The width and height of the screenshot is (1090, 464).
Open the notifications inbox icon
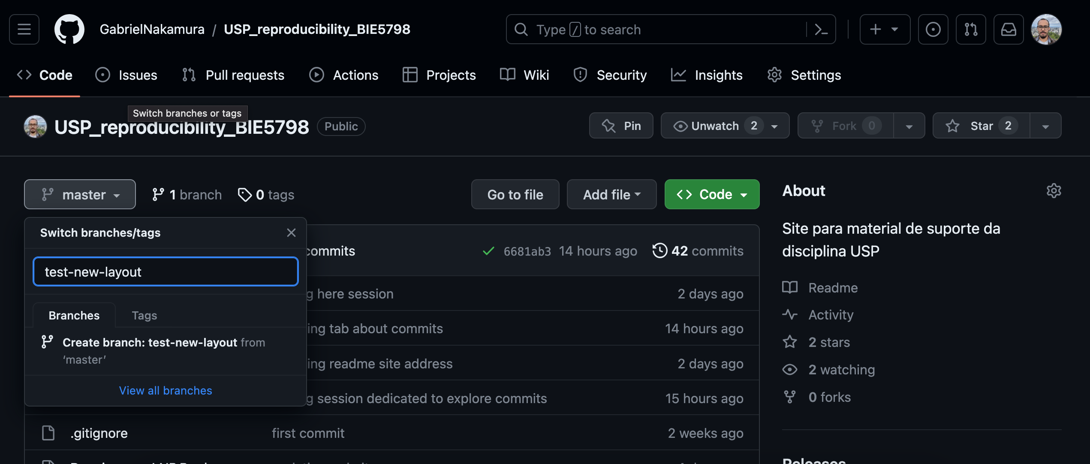(x=1009, y=29)
